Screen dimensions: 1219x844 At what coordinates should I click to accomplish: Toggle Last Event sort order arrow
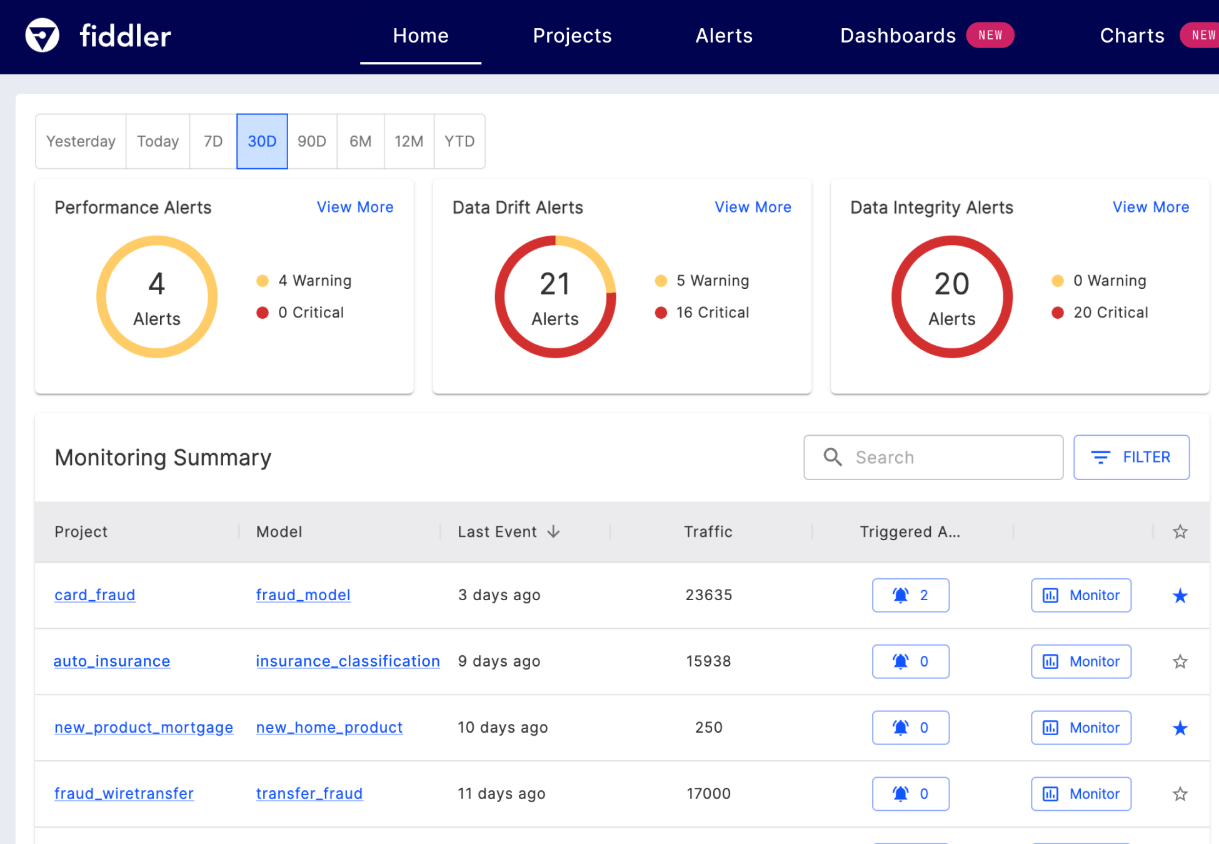click(554, 531)
